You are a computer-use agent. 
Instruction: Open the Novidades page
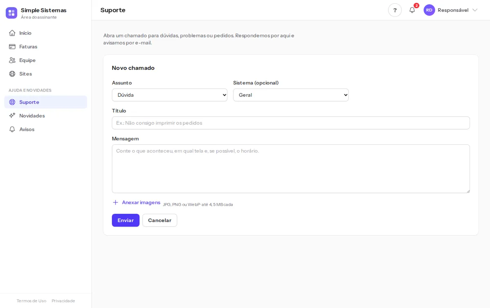coord(46,116)
